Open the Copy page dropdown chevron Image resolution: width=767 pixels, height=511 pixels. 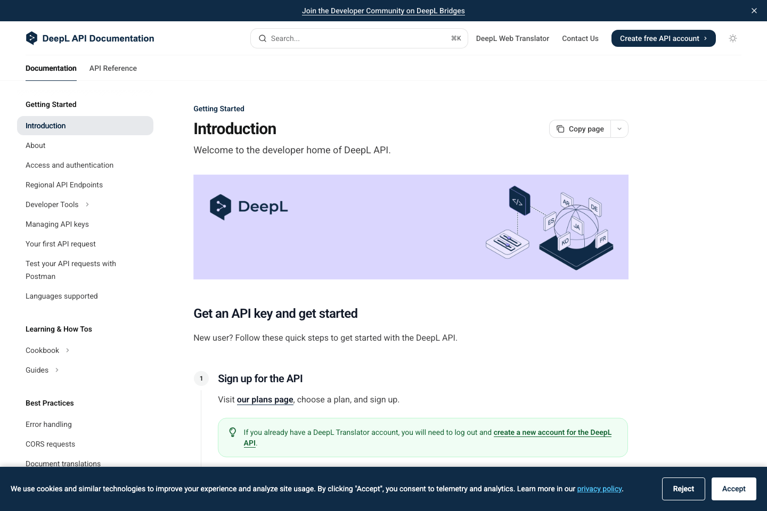(x=619, y=129)
